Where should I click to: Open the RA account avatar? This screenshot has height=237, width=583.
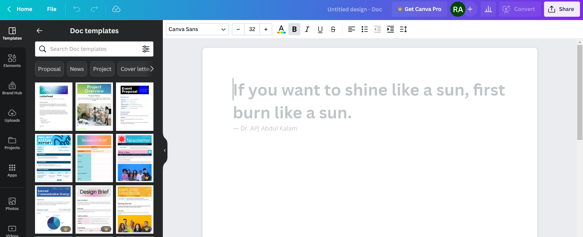tap(458, 9)
